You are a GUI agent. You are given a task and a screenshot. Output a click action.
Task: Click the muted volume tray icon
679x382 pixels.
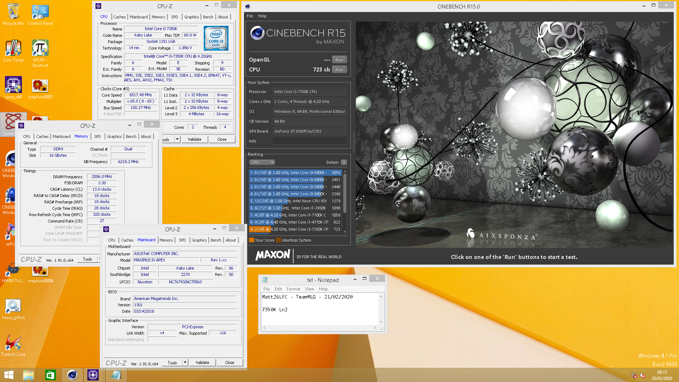643,375
